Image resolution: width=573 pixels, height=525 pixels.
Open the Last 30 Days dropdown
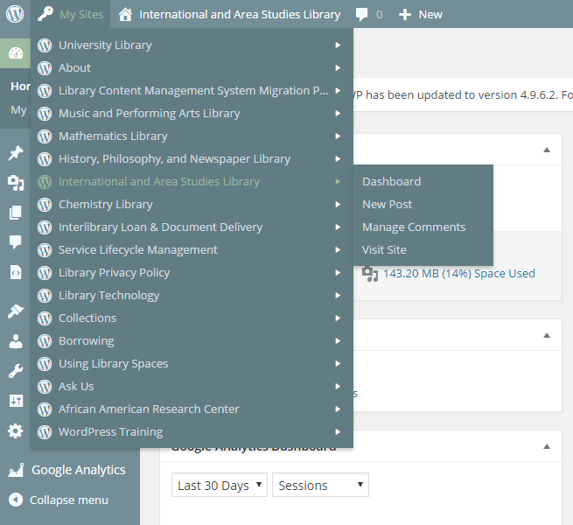coord(220,485)
